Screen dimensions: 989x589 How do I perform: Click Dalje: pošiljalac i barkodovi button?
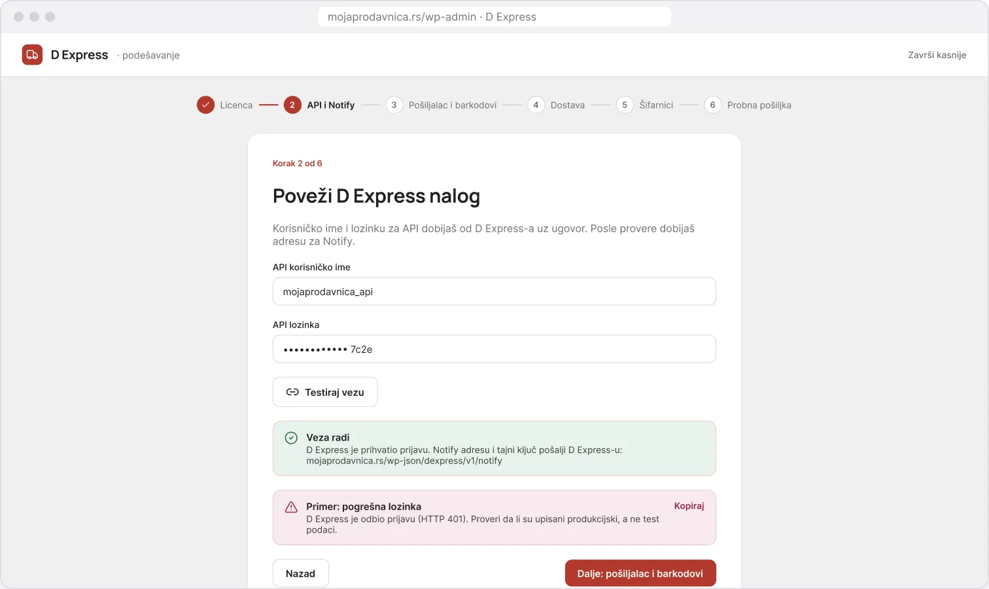[x=640, y=573]
